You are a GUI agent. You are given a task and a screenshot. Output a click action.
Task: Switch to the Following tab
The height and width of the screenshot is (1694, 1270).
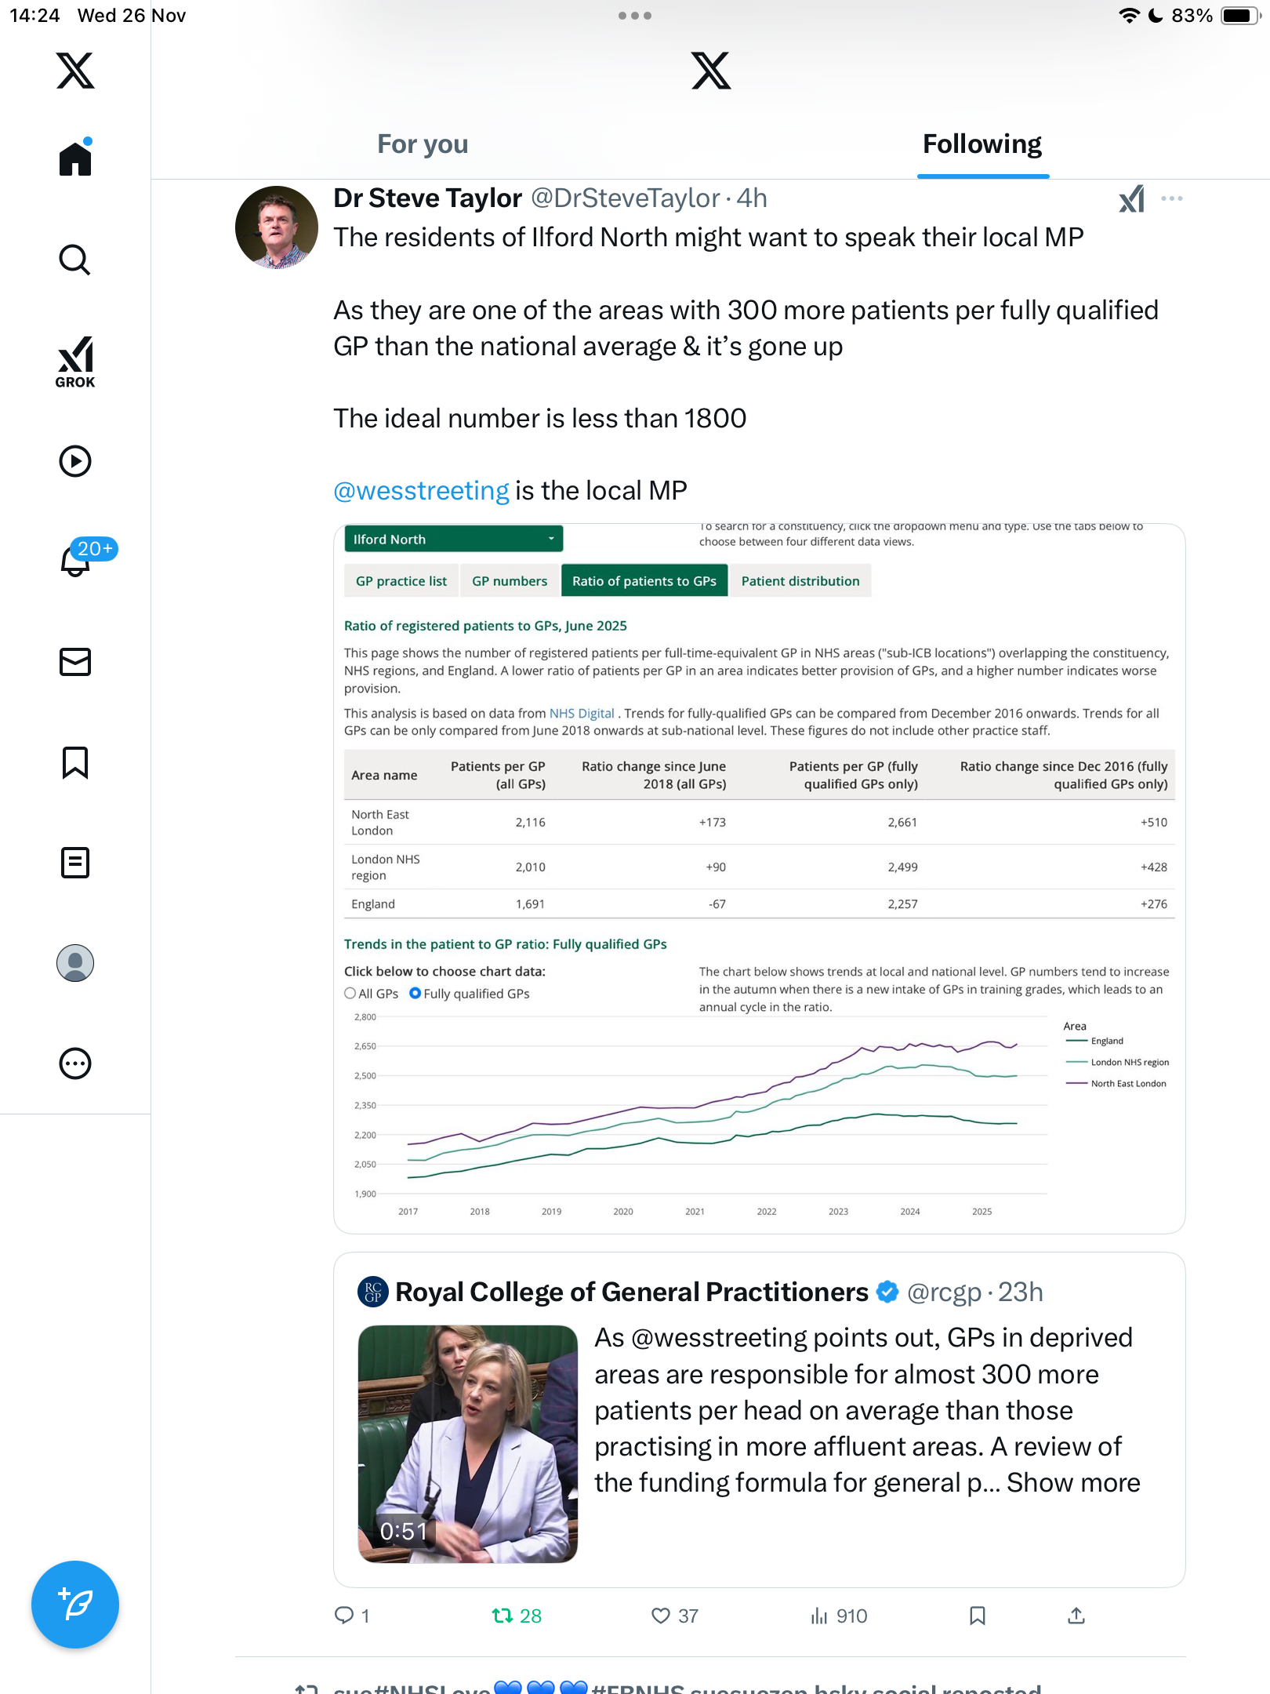(x=982, y=144)
